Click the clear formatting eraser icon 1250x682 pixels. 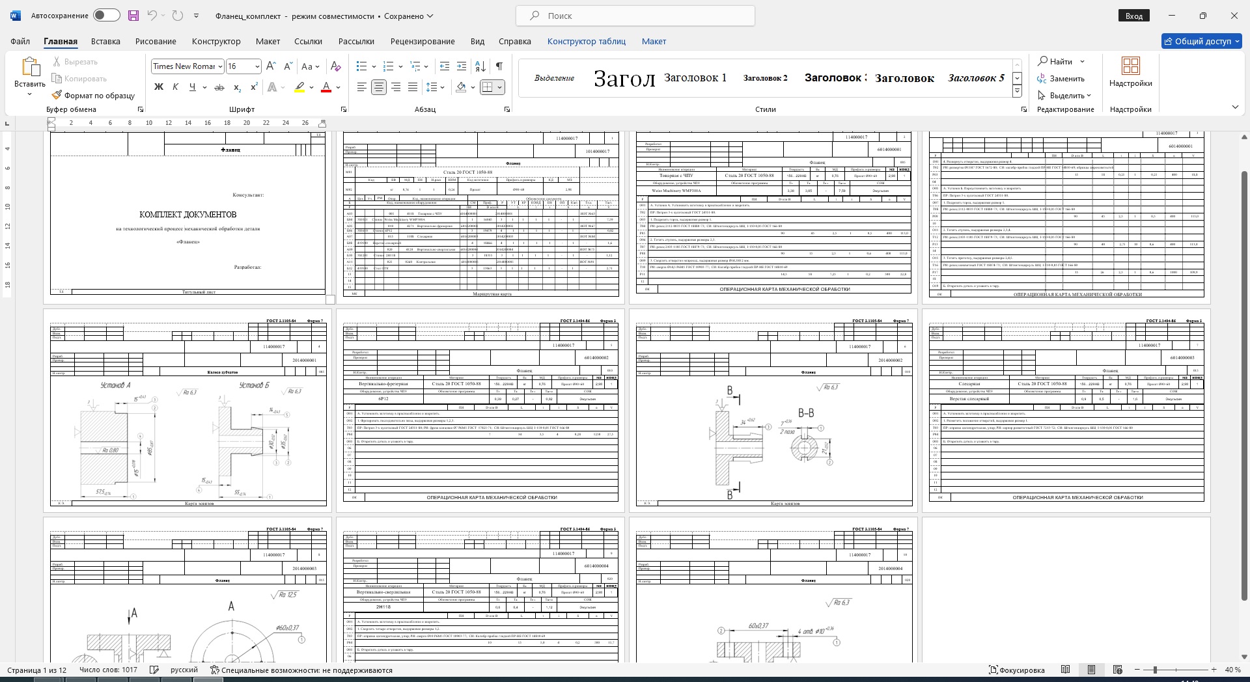tap(335, 66)
